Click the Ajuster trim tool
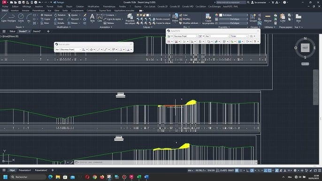322x181 pixels. 73,15
